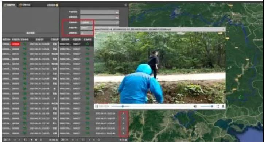Download the video with the arrow icon
The height and width of the screenshot is (142, 264).
tap(223, 107)
